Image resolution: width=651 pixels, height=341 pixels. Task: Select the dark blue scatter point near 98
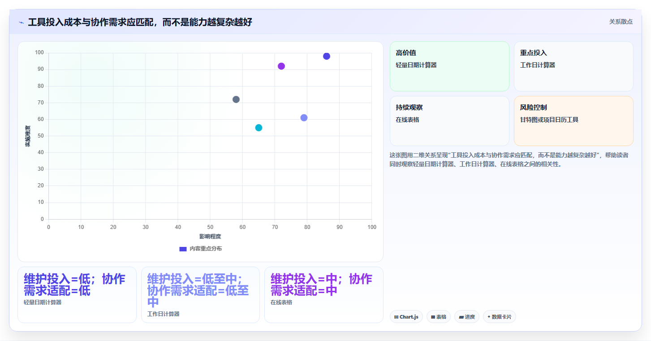327,56
